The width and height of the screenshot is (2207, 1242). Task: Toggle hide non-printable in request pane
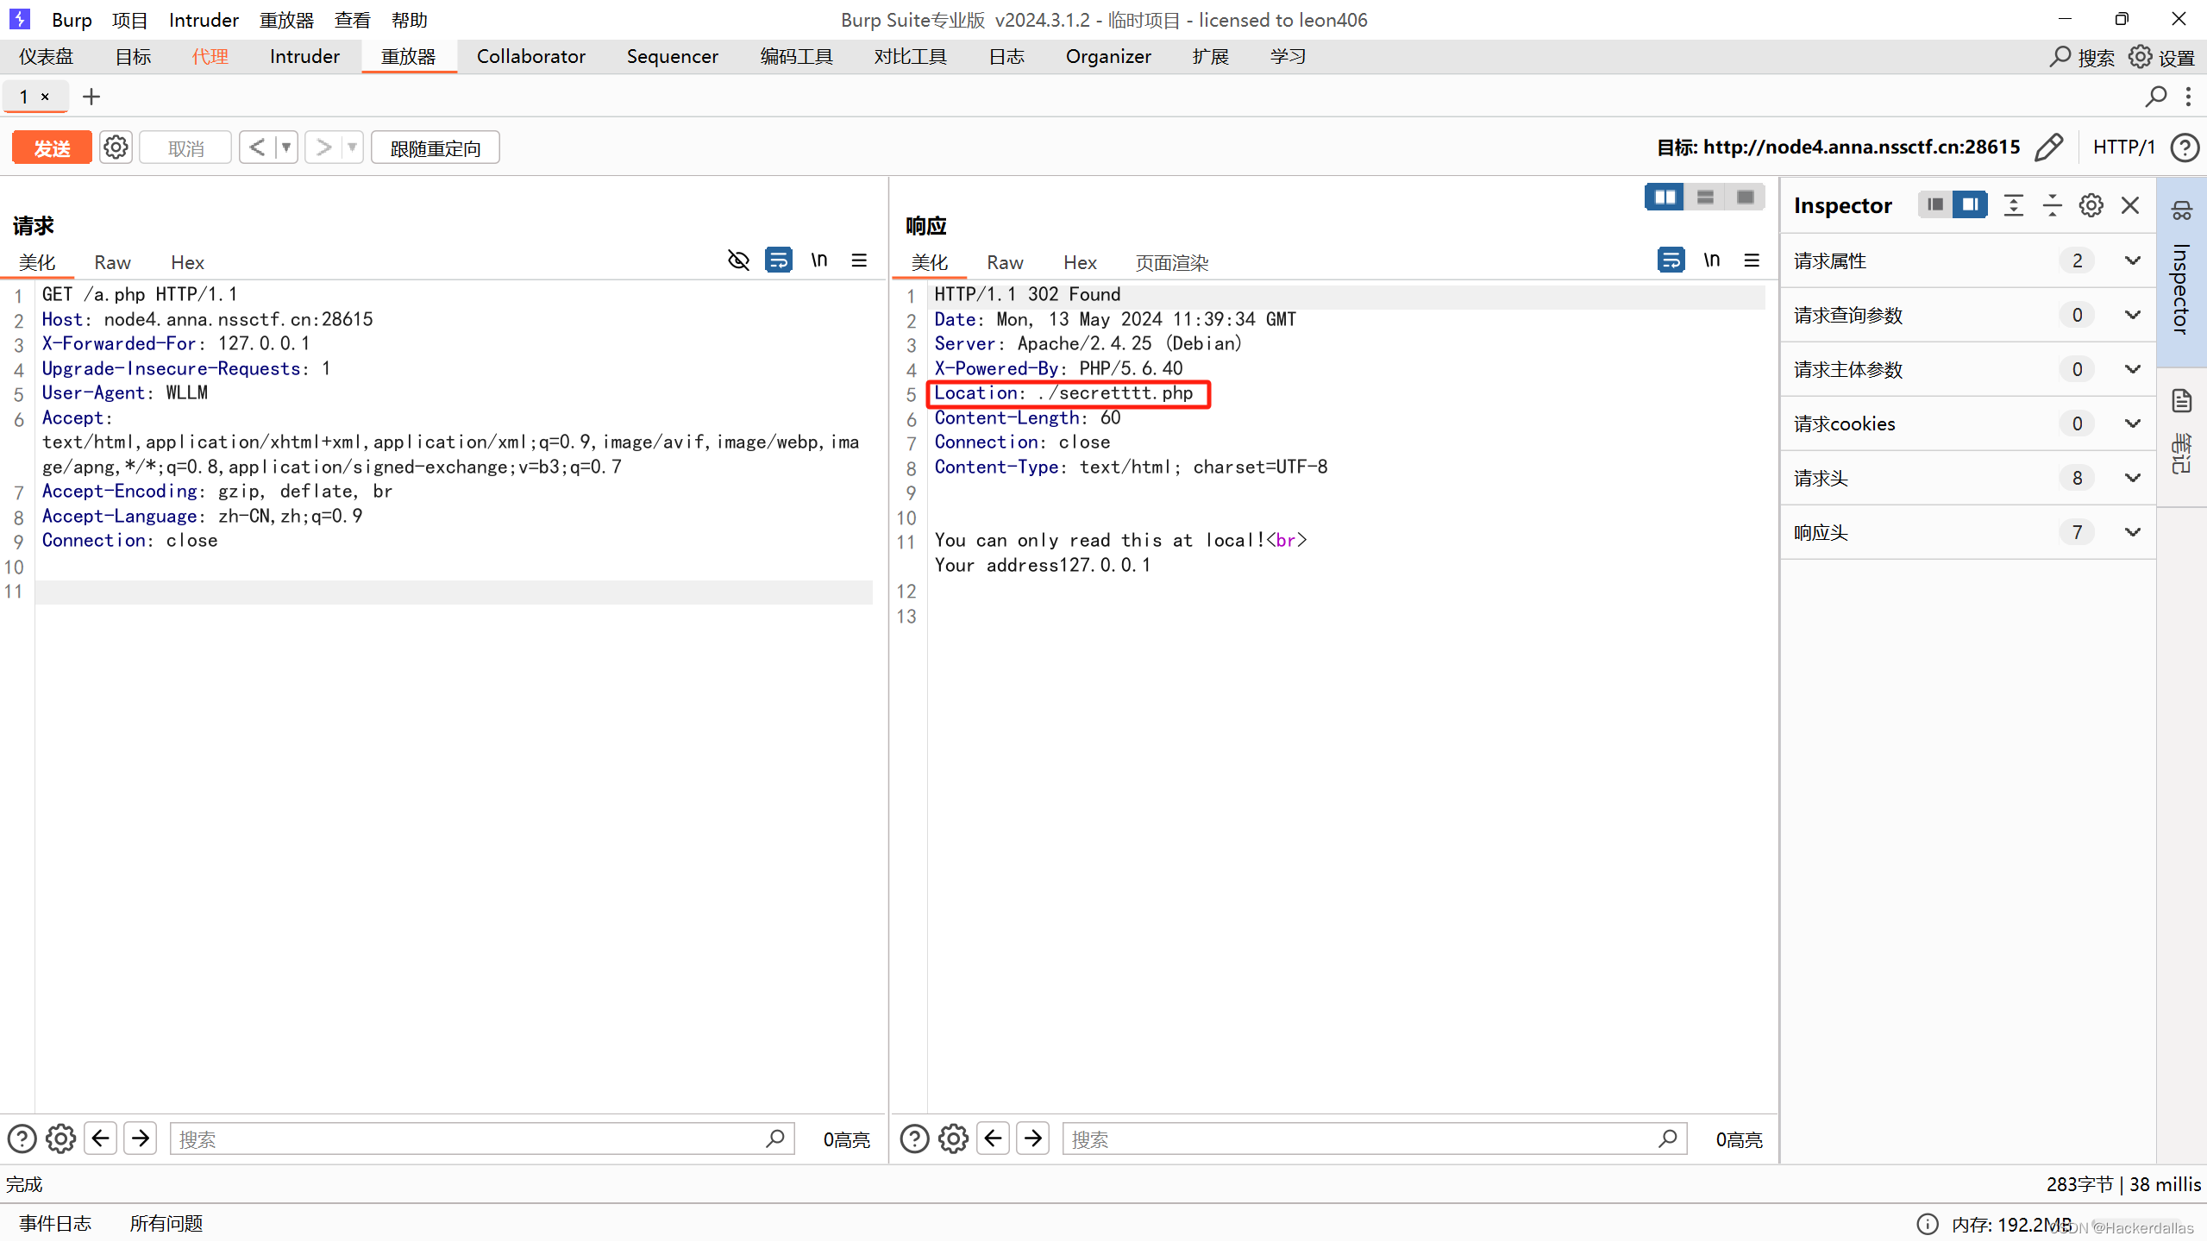[738, 260]
